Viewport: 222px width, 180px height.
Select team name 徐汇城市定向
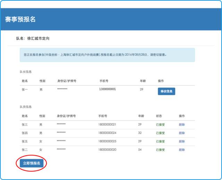coord(38,38)
